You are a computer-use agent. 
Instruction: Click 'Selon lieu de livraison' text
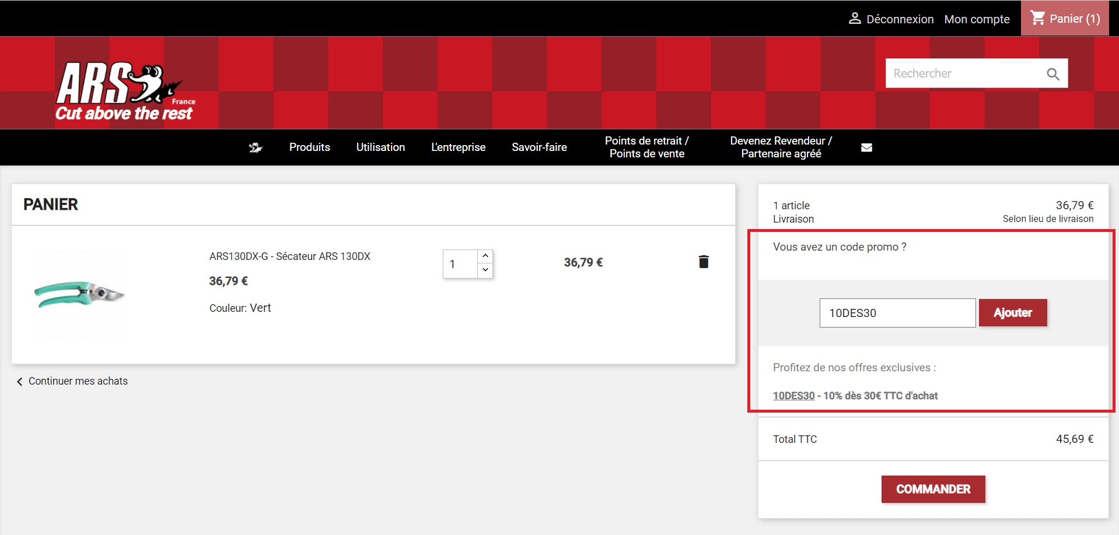click(x=1048, y=219)
